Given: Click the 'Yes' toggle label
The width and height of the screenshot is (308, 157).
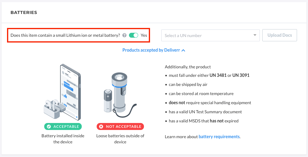Looking at the screenshot, I should click(144, 36).
